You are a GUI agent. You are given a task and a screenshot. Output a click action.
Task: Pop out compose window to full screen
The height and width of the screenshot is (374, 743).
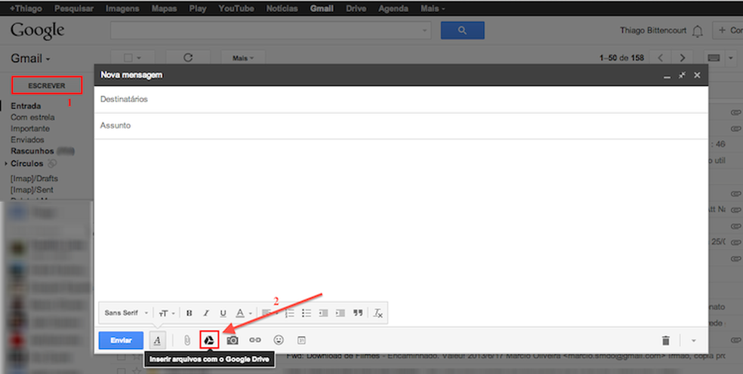click(682, 75)
